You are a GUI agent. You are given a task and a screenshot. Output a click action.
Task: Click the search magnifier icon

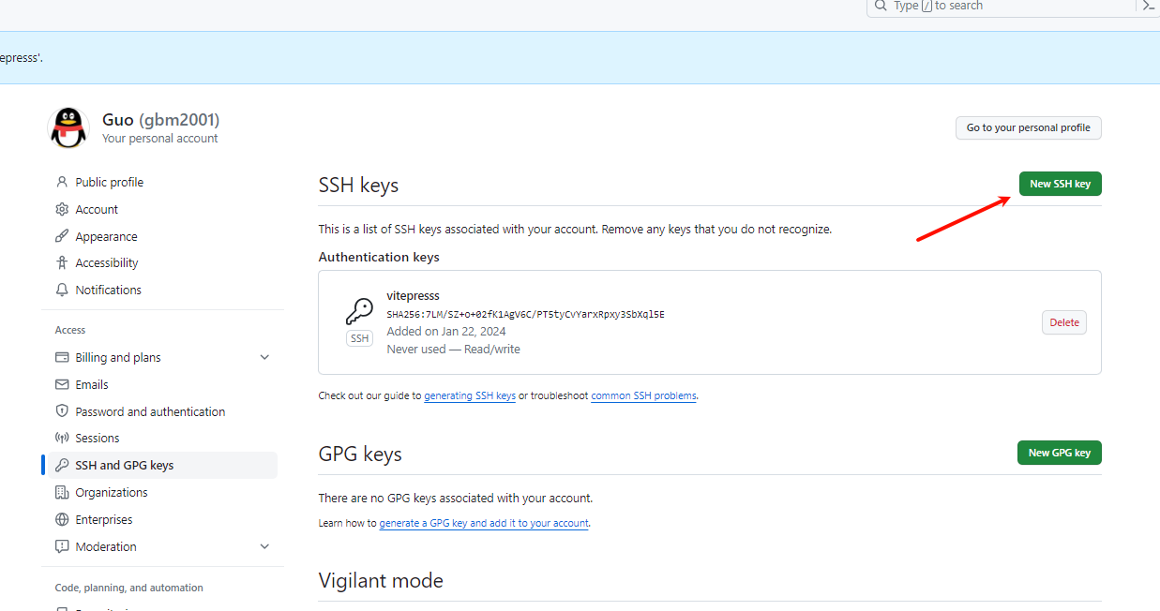click(881, 7)
